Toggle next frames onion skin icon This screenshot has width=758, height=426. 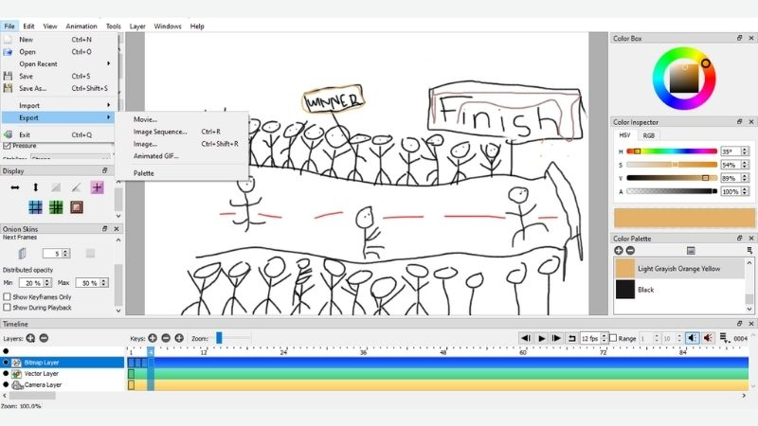click(x=22, y=253)
